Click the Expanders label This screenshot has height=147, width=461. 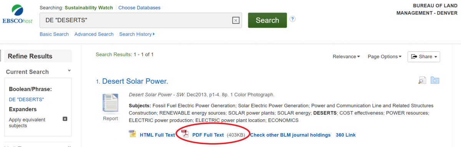[23, 109]
